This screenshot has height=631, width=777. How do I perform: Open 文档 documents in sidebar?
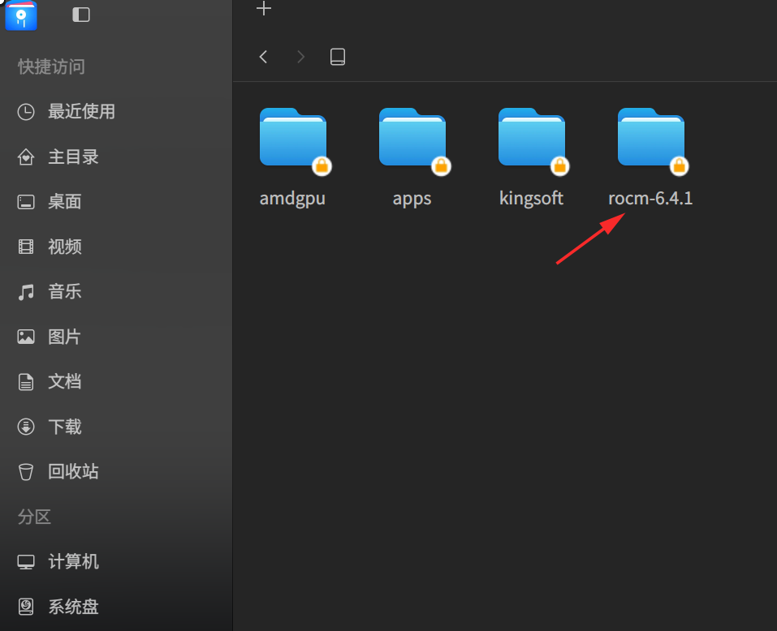(x=50, y=382)
